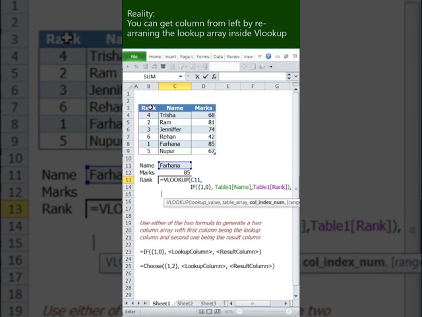Click the vertical scrollbar down arrow
The height and width of the screenshot is (317, 422).
click(x=296, y=296)
